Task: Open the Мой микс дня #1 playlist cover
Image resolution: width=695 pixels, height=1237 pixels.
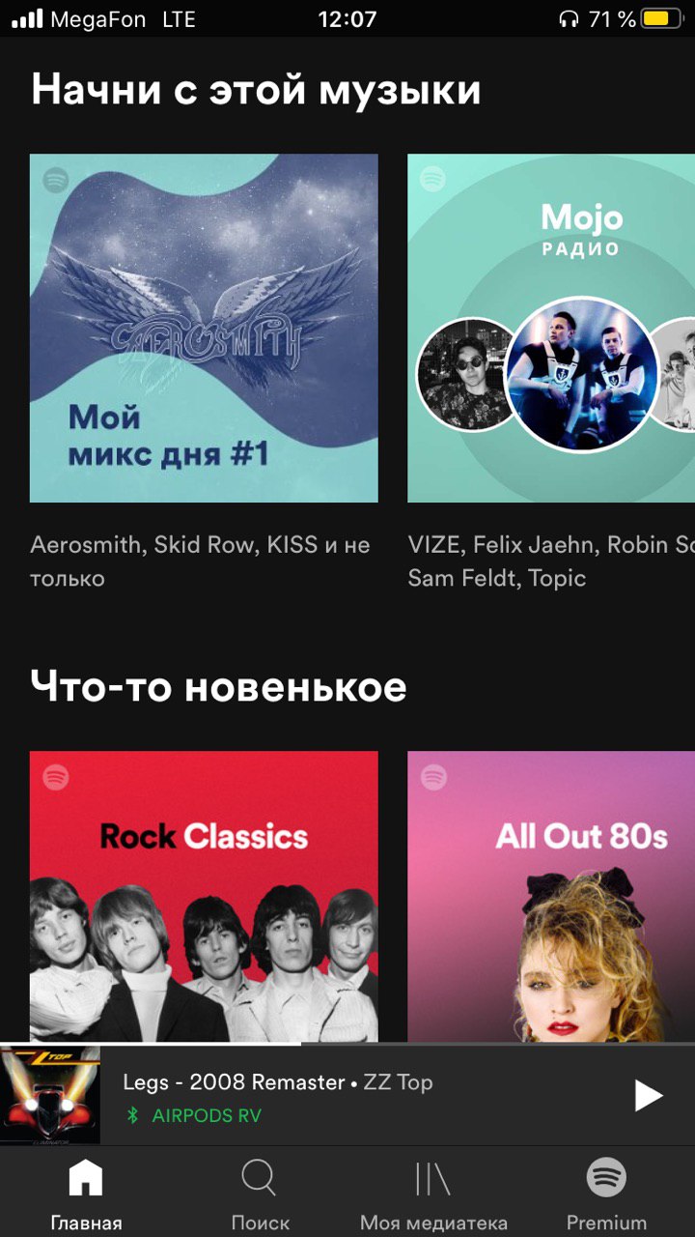Action: [x=204, y=329]
